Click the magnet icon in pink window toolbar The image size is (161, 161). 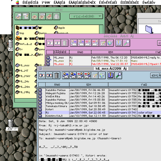tap(119, 43)
